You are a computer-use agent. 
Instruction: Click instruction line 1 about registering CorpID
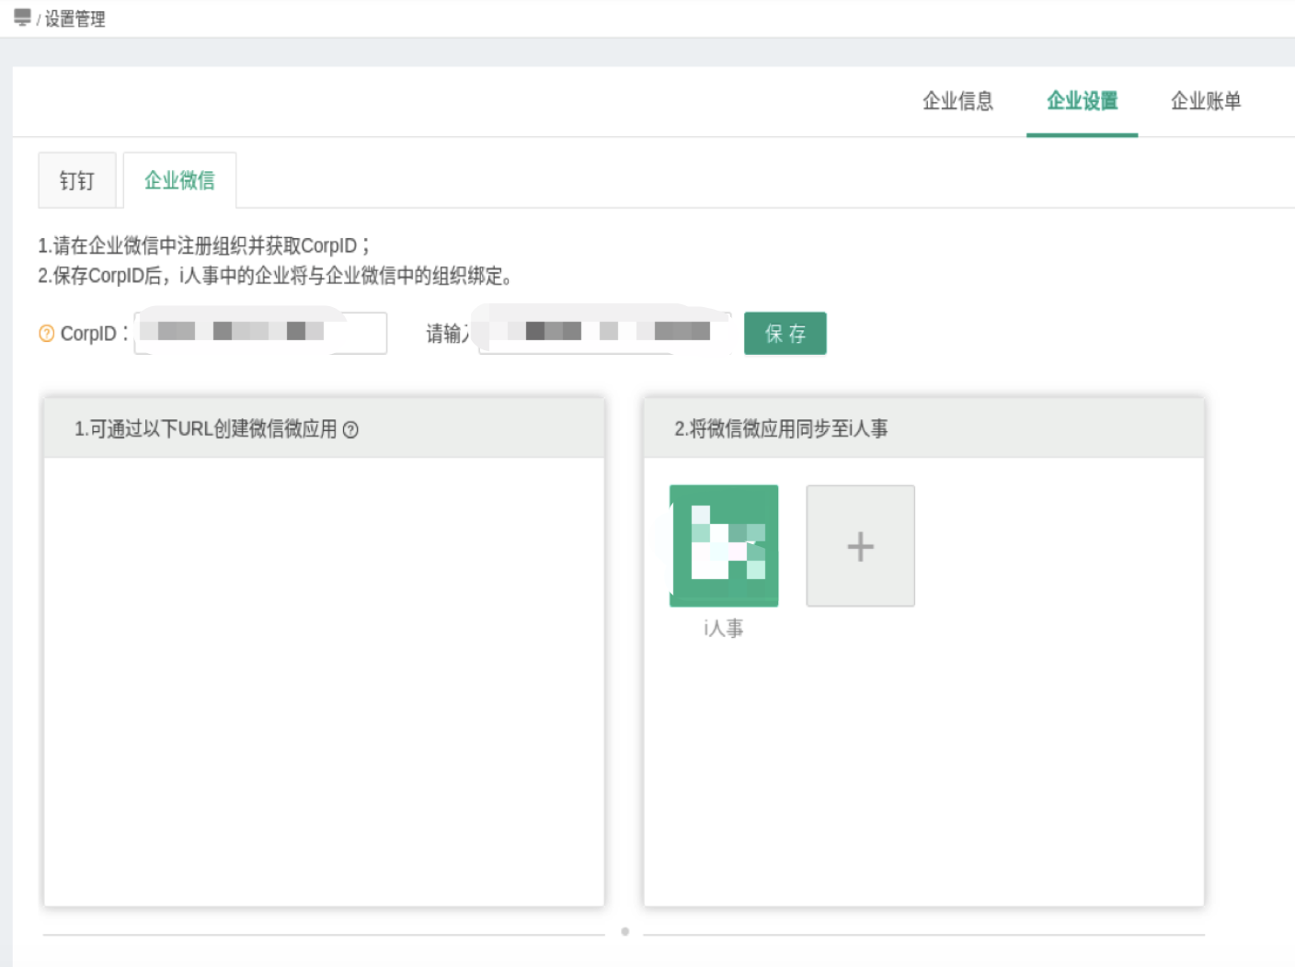coord(203,245)
